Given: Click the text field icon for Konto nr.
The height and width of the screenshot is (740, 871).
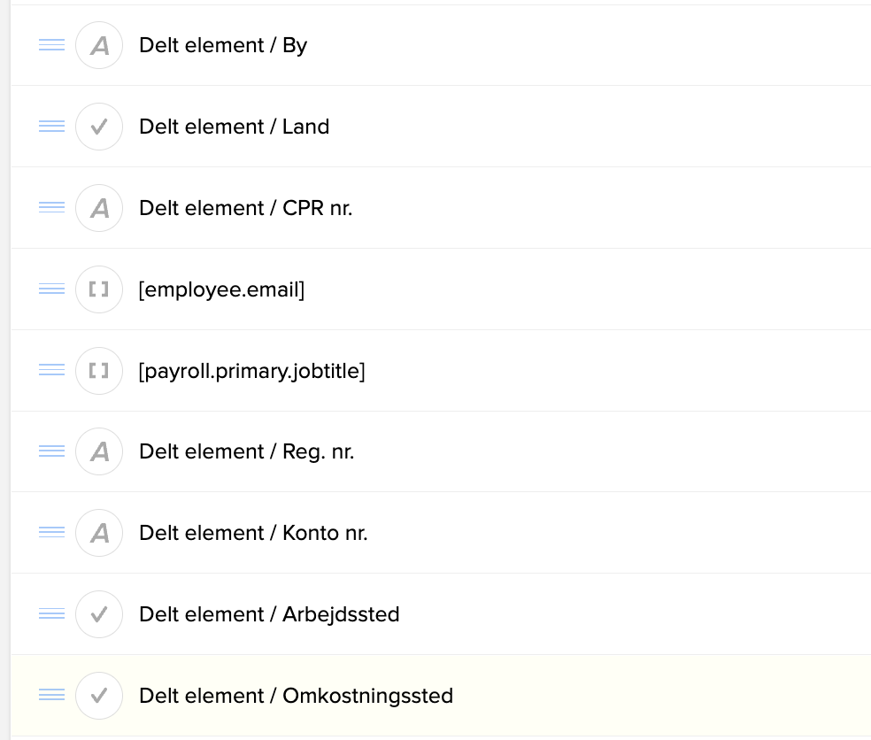Looking at the screenshot, I should (99, 533).
